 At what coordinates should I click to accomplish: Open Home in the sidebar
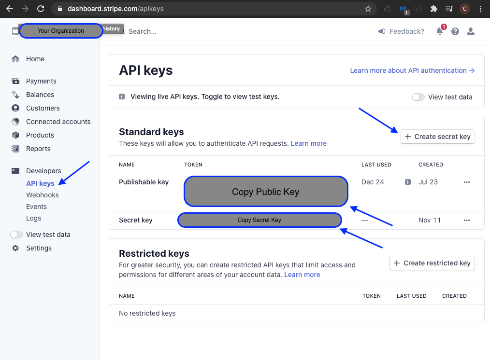[35, 59]
